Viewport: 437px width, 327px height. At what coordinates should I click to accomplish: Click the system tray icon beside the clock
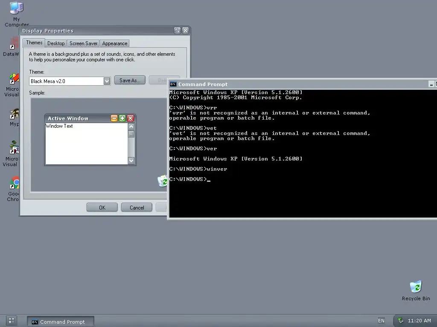coord(400,321)
